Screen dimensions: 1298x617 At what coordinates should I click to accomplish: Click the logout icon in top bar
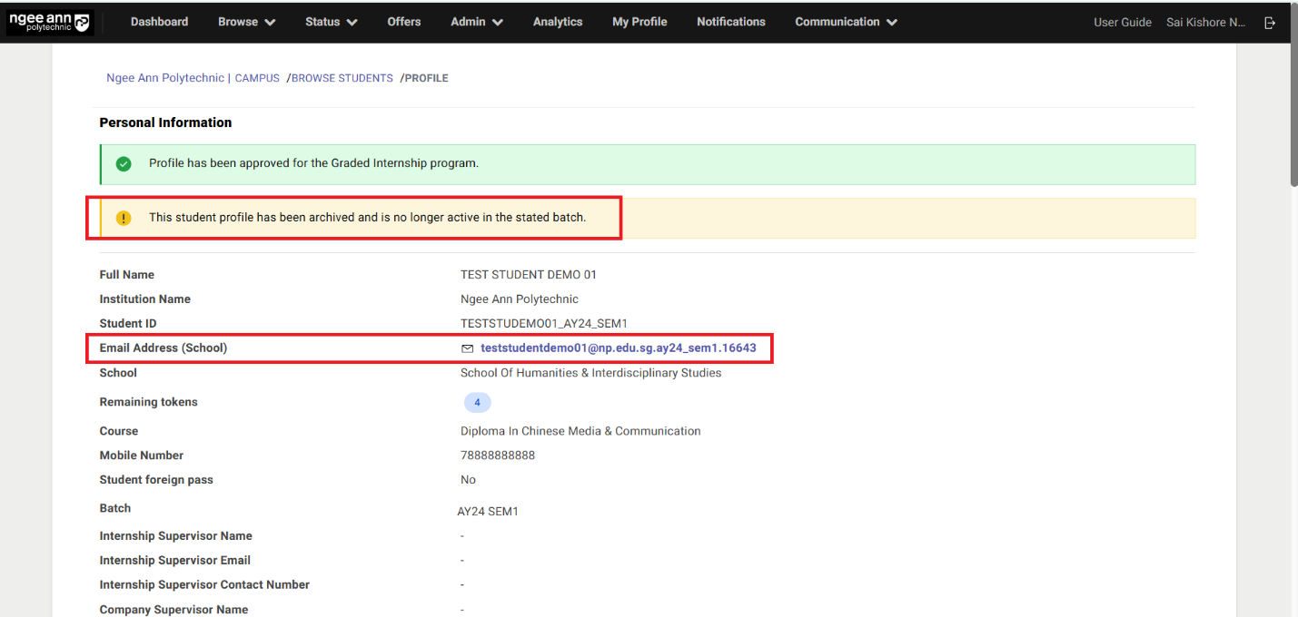(x=1270, y=23)
